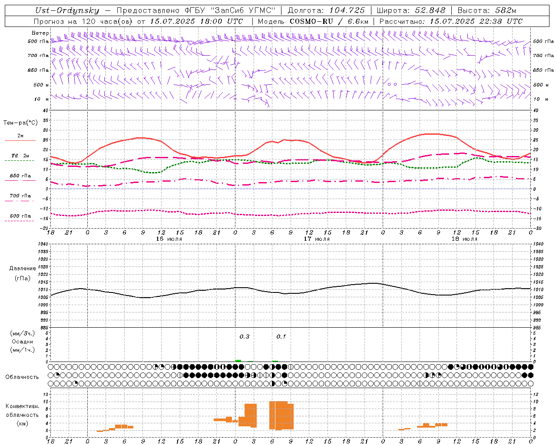556x445 pixels.
Task: Click the Ветер wind panel label
Action: [40, 33]
